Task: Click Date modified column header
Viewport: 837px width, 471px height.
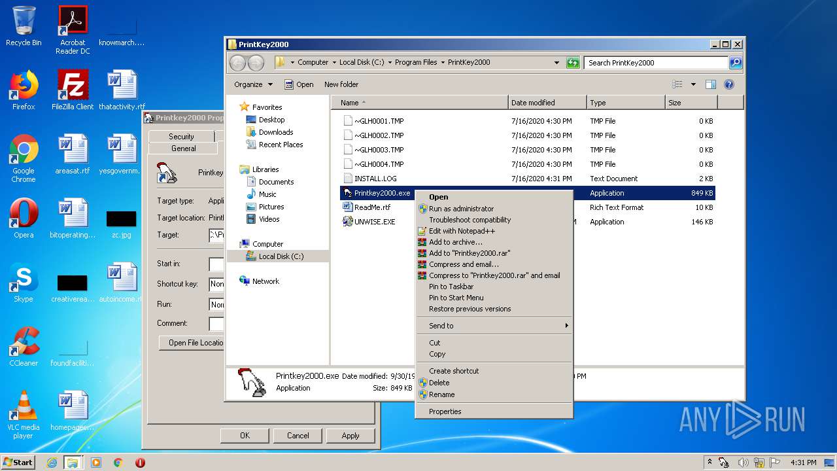Action: coord(547,103)
